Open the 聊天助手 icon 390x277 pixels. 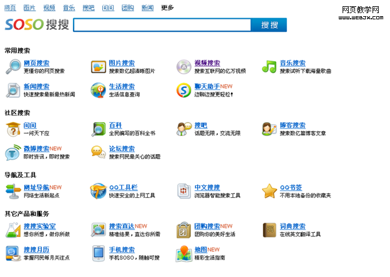tap(183, 90)
